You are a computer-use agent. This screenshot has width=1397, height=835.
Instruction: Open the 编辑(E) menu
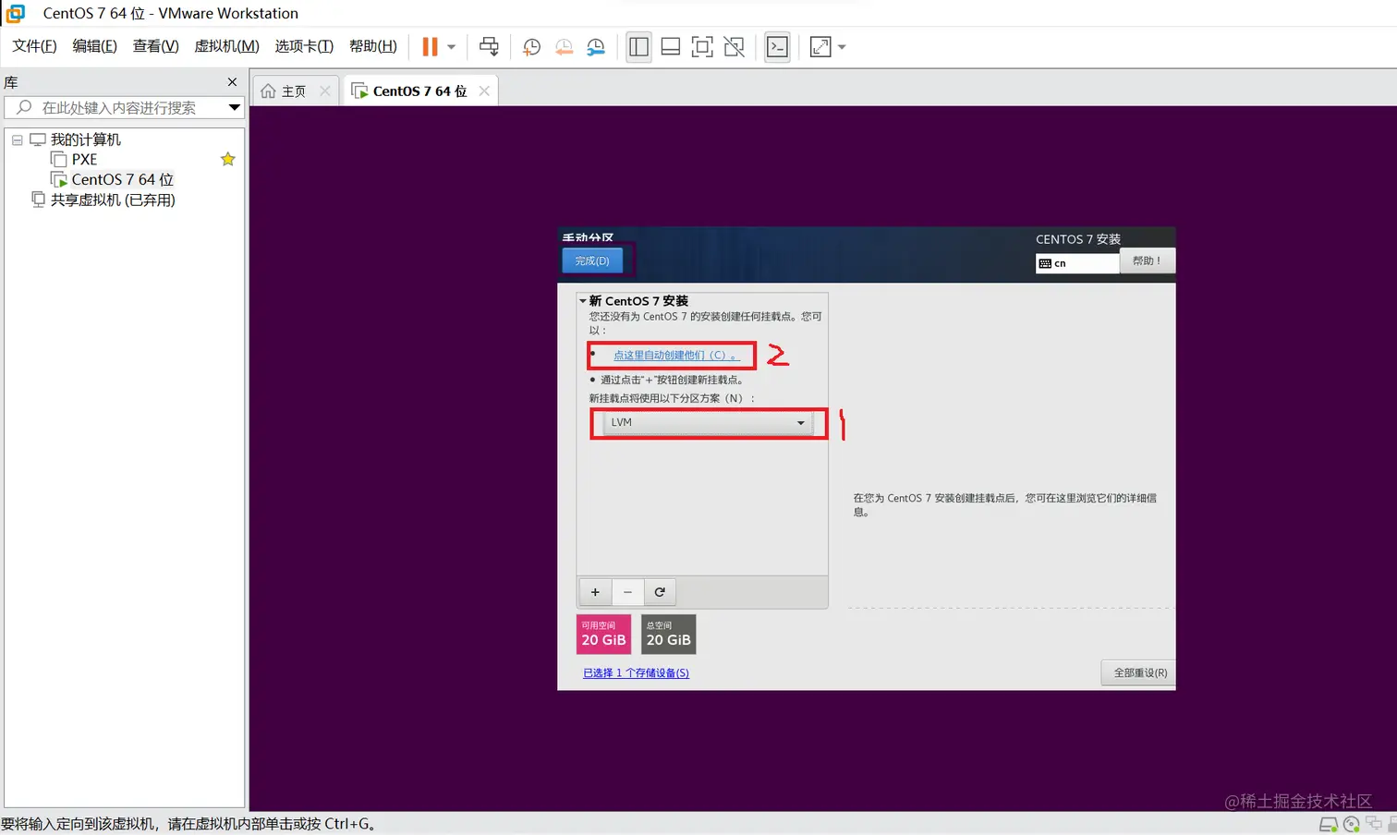[x=95, y=46]
